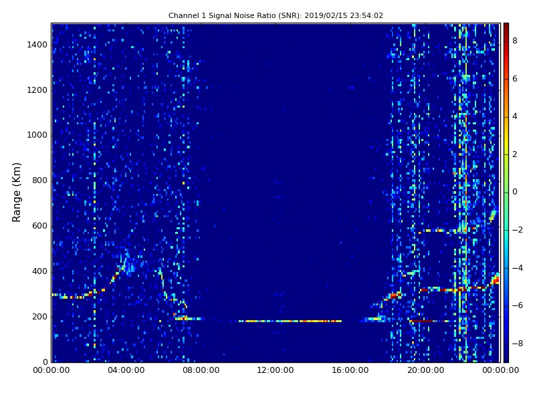The width and height of the screenshot is (535, 401).
Task: Click the colorbar value 6 label
Action: [515, 79]
